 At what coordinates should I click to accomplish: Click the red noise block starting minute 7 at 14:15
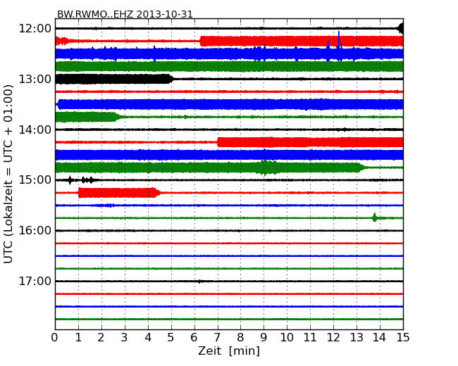point(310,142)
